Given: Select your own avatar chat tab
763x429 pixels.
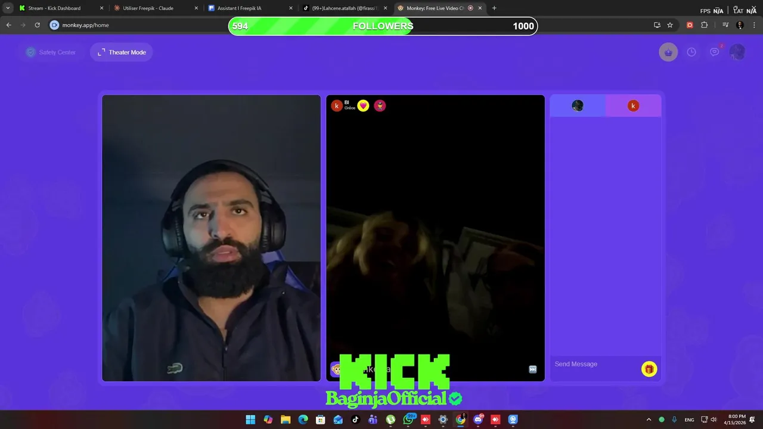Looking at the screenshot, I should pyautogui.click(x=578, y=105).
